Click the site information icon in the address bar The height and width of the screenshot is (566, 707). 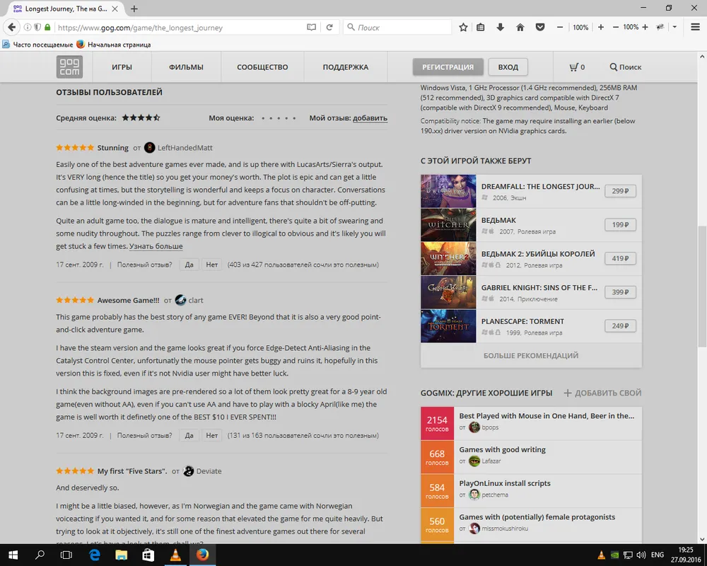(x=28, y=28)
